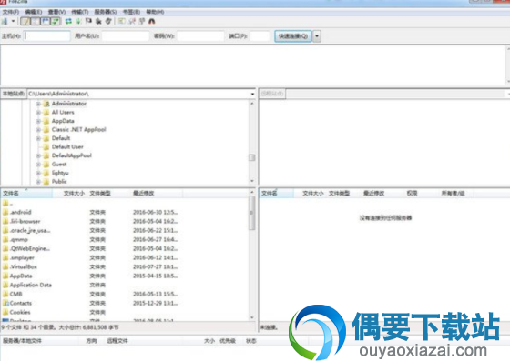The height and width of the screenshot is (361, 510).
Task: Open the local site path dropdown
Action: click(x=253, y=94)
